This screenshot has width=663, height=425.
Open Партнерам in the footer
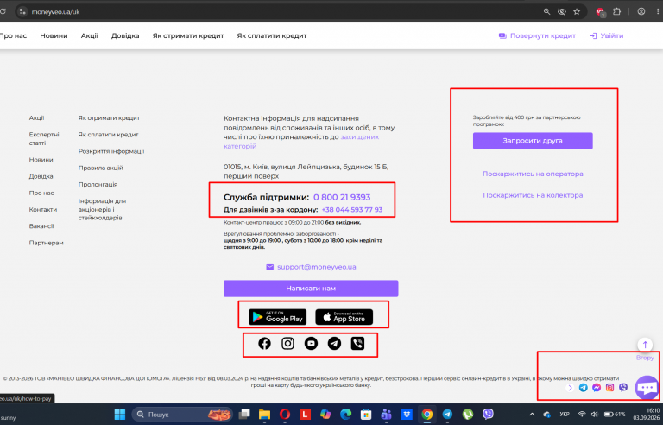click(x=46, y=243)
